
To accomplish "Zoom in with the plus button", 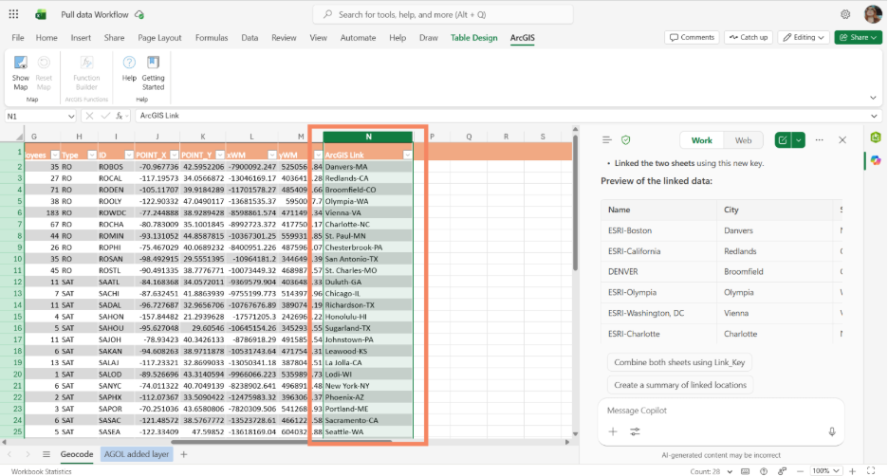I will [x=852, y=471].
